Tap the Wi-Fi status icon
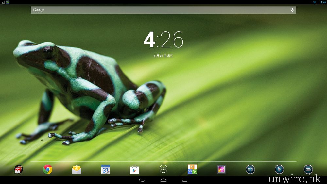Screen dimensions: 327x184 tap(315, 2)
